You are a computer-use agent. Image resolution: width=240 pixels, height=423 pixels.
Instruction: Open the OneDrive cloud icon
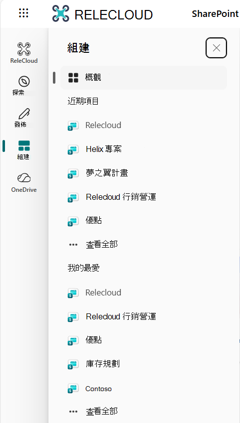pos(24,178)
